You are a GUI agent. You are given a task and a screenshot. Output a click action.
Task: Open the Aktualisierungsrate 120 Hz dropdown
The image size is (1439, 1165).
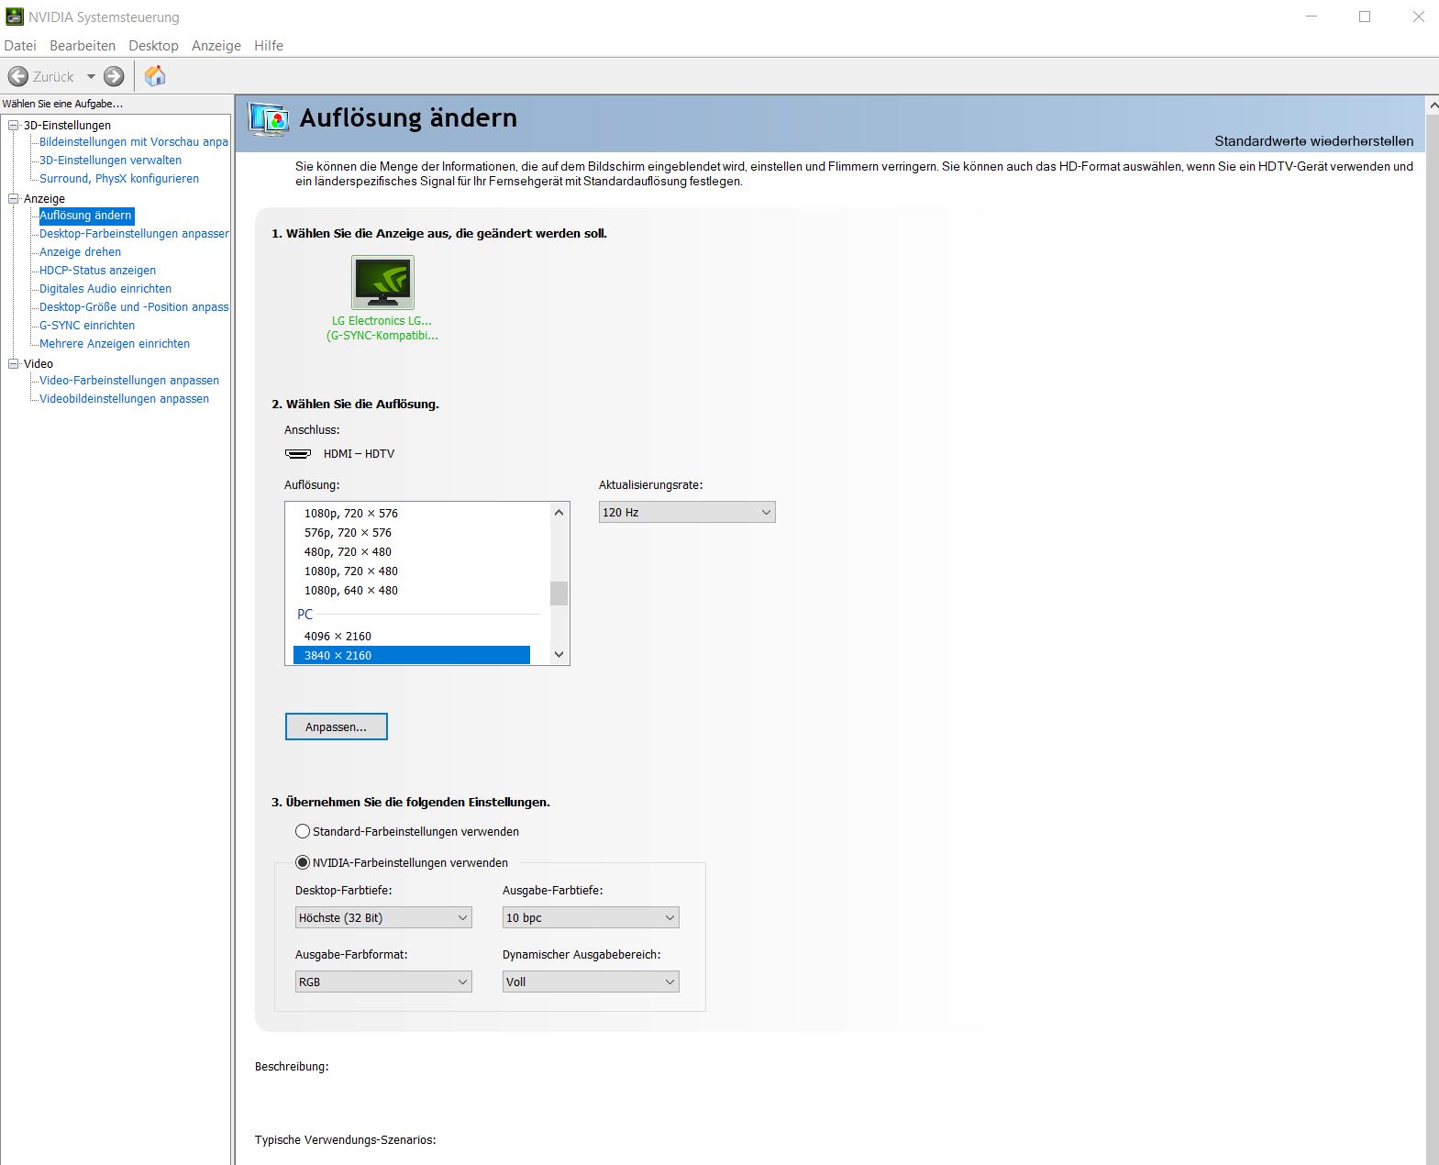[x=687, y=512]
